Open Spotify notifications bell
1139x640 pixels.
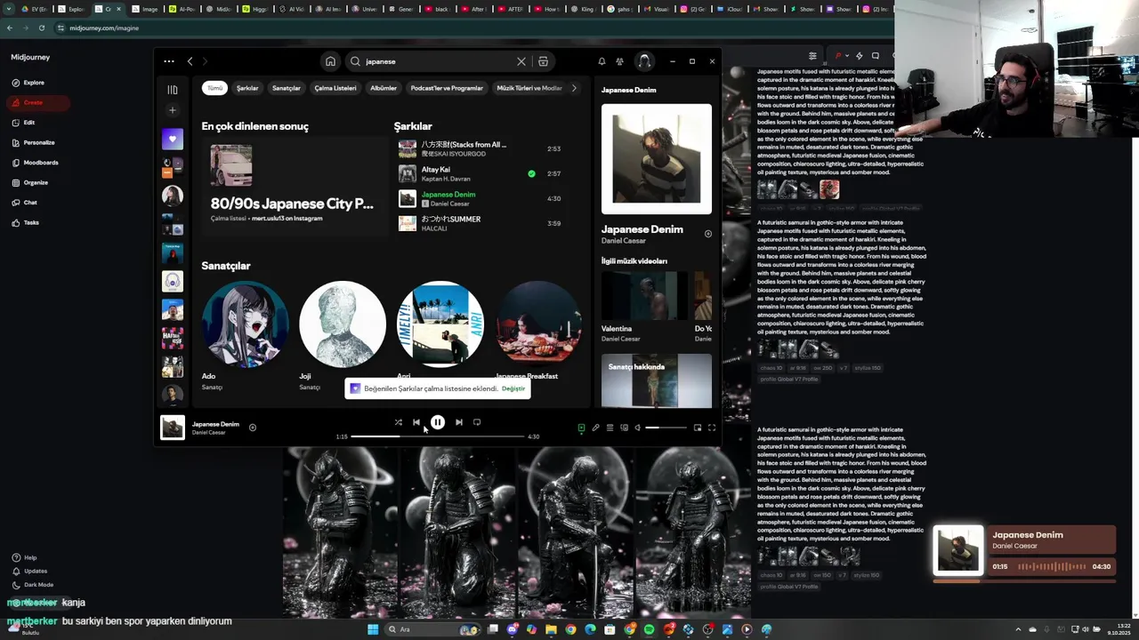(x=602, y=61)
